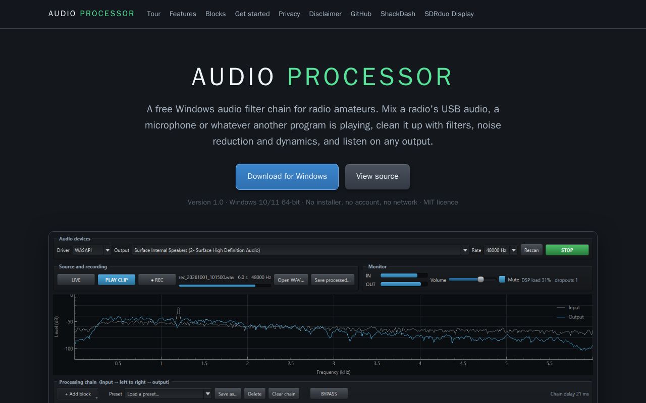Open the Privacy page link
Screen dimensions: 646x403
[289, 14]
